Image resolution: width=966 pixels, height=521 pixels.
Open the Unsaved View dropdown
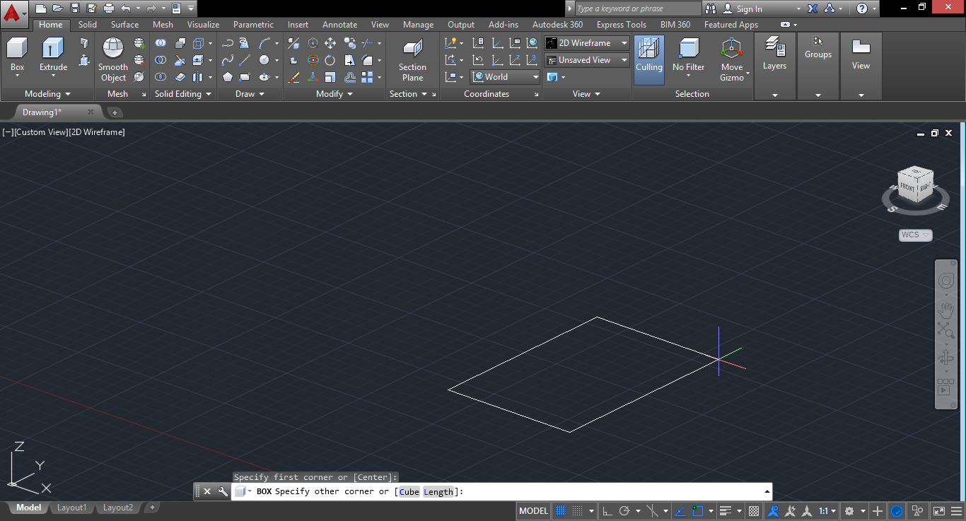click(x=587, y=60)
